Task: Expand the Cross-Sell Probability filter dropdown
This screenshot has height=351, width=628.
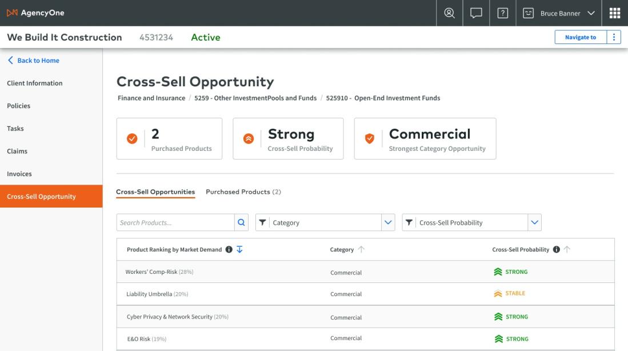Action: click(x=534, y=223)
